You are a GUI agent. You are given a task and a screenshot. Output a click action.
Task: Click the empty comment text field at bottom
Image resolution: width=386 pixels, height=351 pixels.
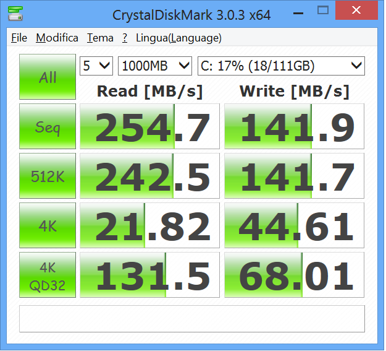pos(191,318)
